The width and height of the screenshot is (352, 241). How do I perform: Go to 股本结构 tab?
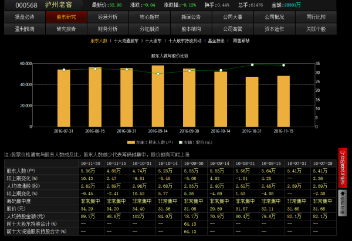(x=191, y=29)
